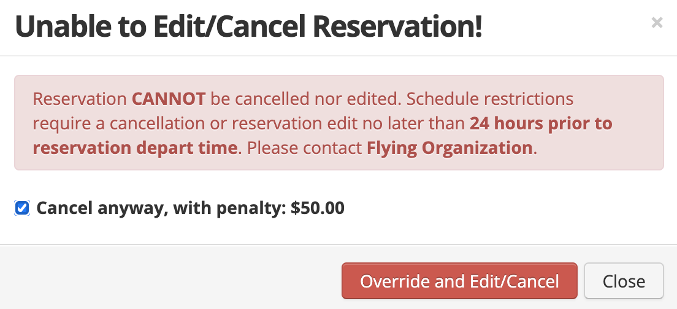The width and height of the screenshot is (677, 309).
Task: Click the word "penalty:" in the checkbox label
Action: [251, 208]
